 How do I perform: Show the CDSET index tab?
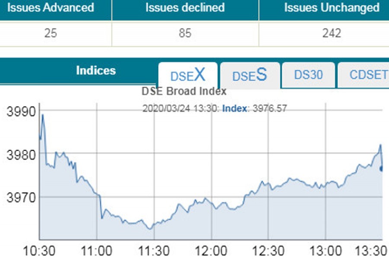click(367, 75)
